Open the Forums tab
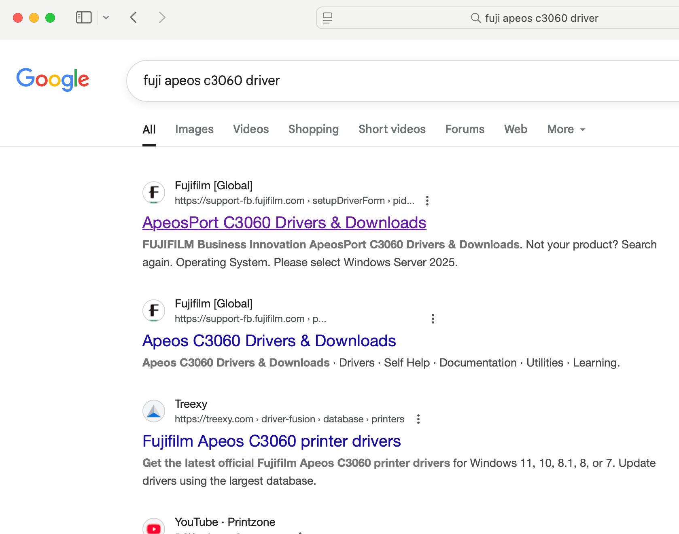Image resolution: width=679 pixels, height=534 pixels. pyautogui.click(x=465, y=129)
